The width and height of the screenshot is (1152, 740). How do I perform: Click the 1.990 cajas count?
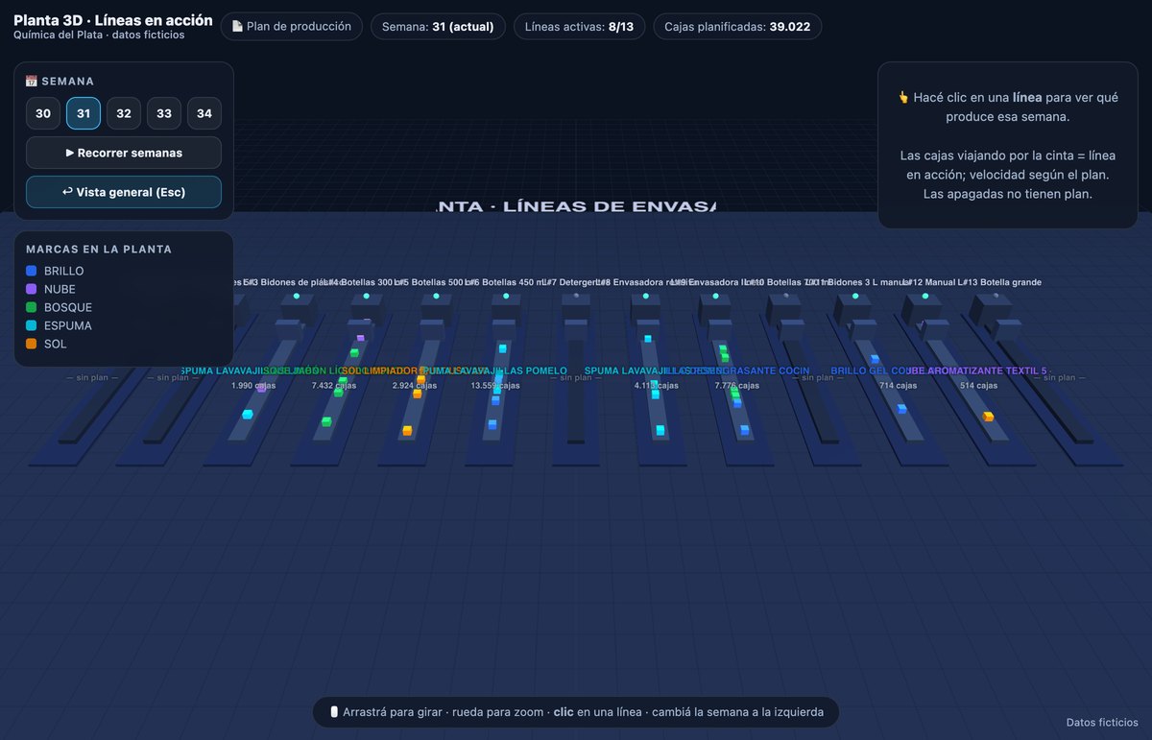click(253, 386)
